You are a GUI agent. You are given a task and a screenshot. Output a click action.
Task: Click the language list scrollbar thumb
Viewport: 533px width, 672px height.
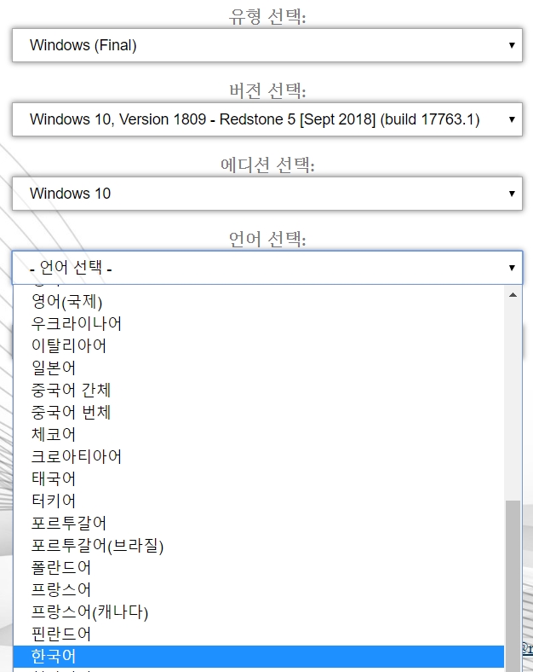(513, 586)
